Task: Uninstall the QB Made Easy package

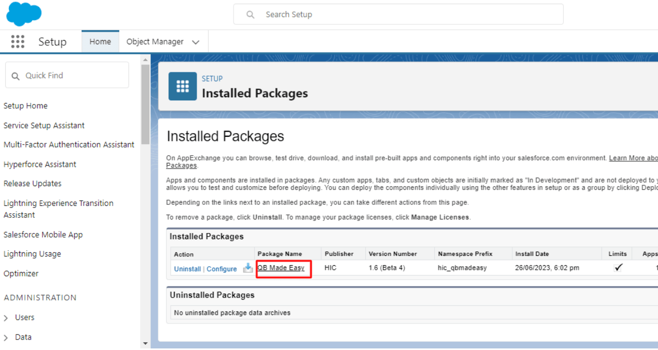Action: 187,269
